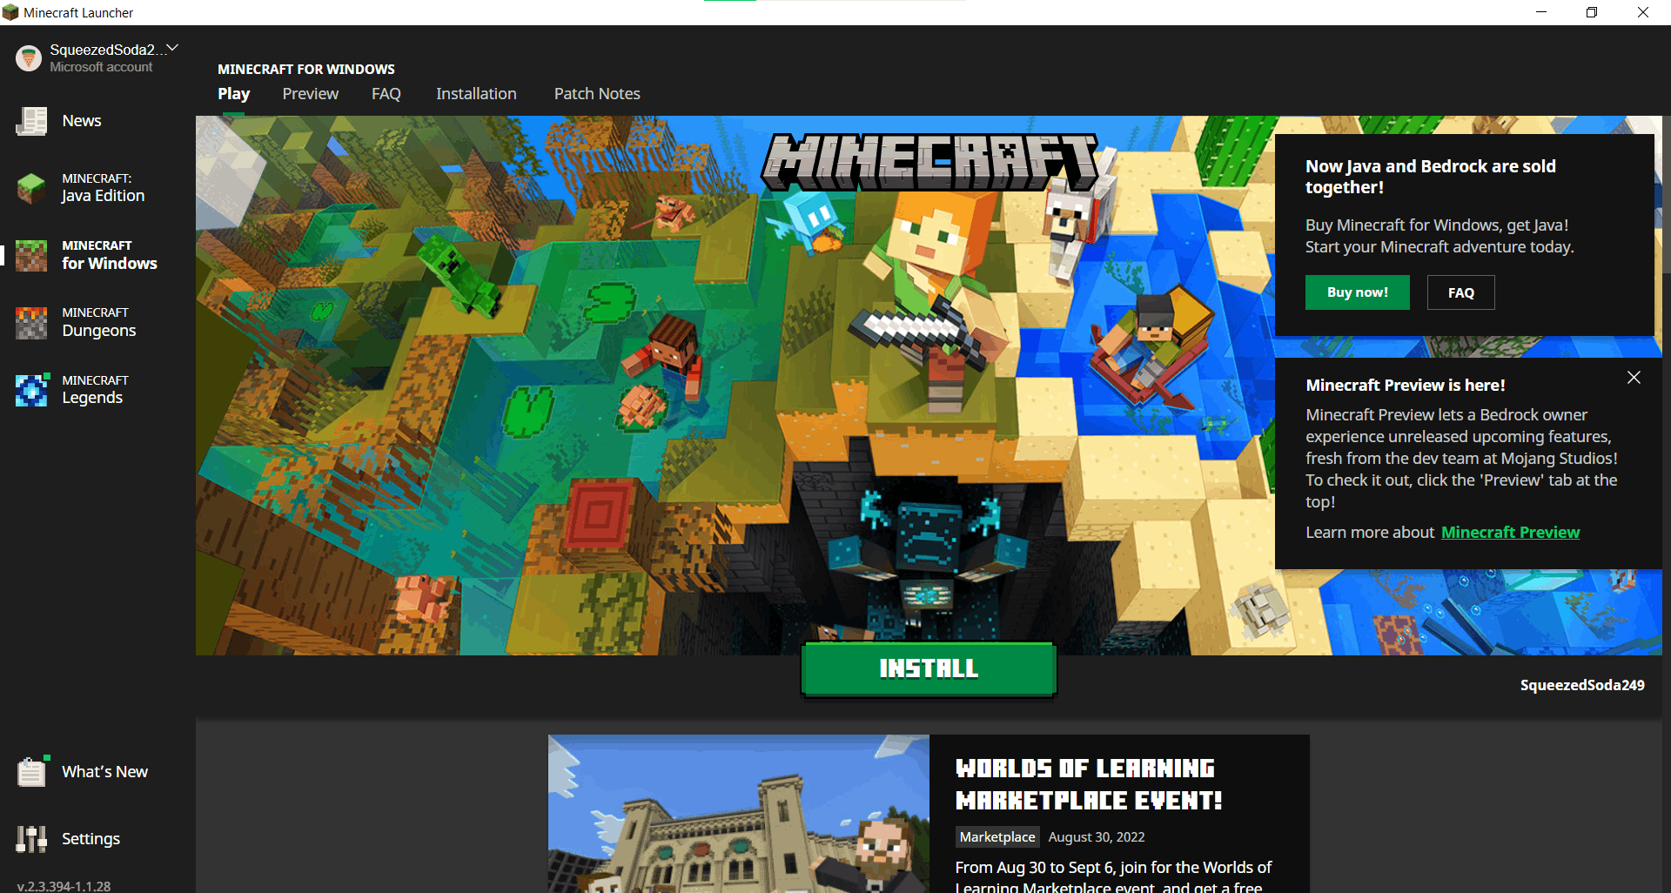1671x893 pixels.
Task: Restore down the launcher window
Action: click(x=1592, y=12)
